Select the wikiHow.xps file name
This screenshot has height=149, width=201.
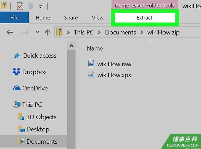(114, 75)
